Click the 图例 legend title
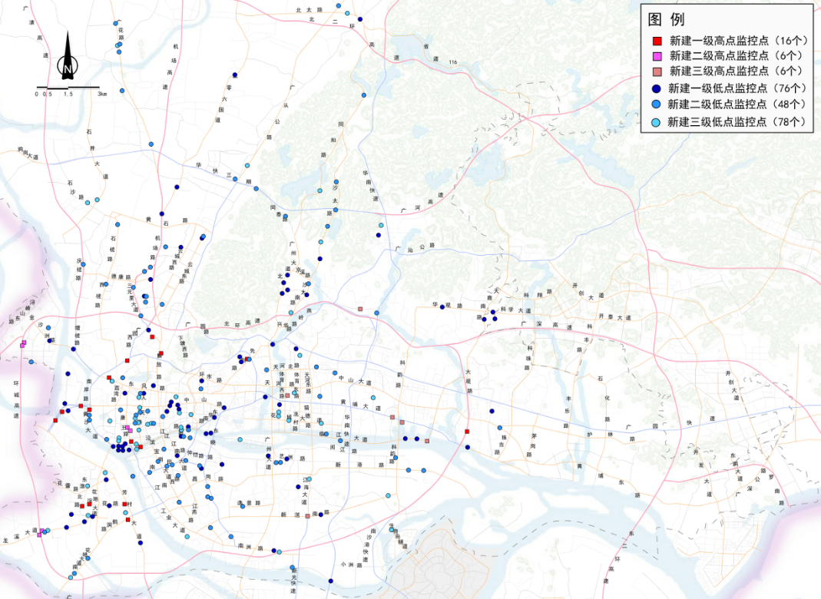 (665, 19)
